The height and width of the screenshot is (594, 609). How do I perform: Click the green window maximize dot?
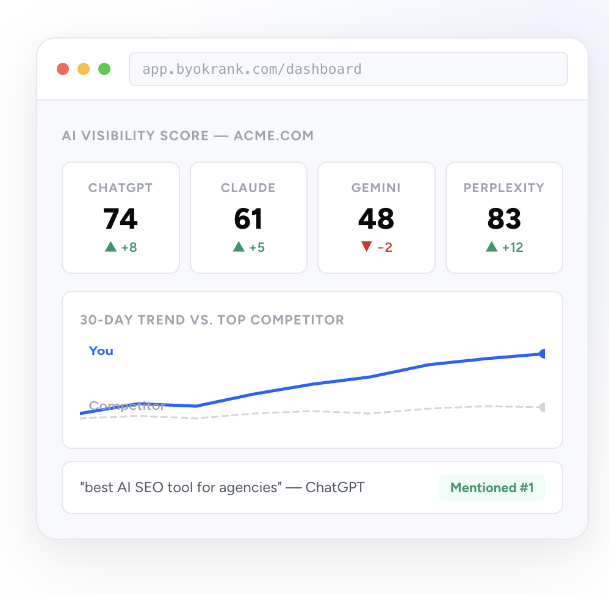pos(104,69)
